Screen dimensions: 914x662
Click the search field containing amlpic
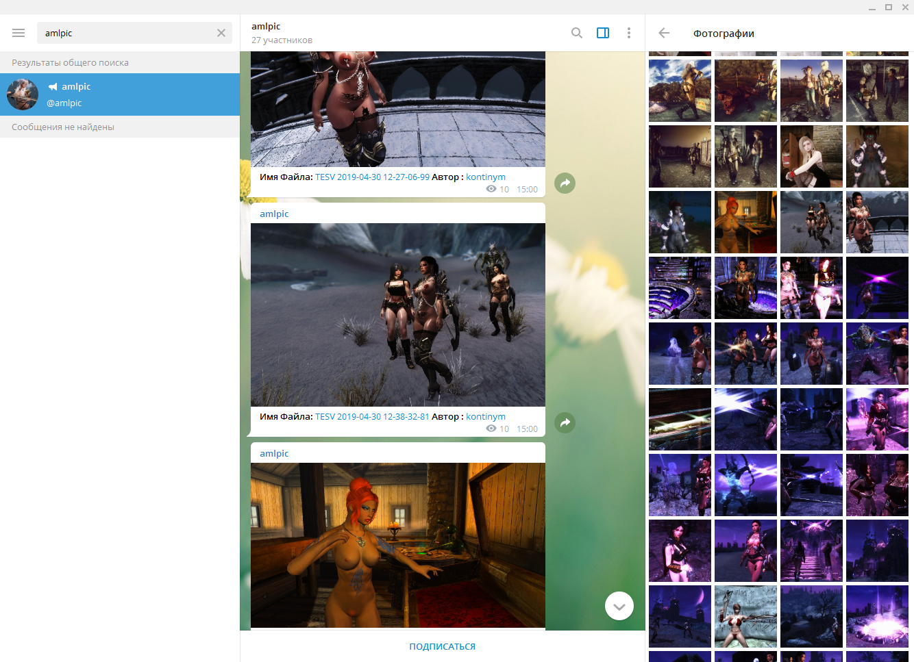(127, 33)
